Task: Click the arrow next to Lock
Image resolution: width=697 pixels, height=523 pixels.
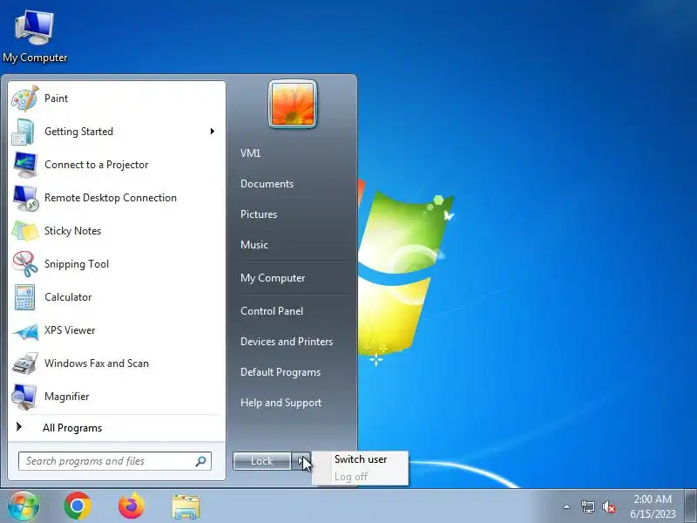Action: 301,461
